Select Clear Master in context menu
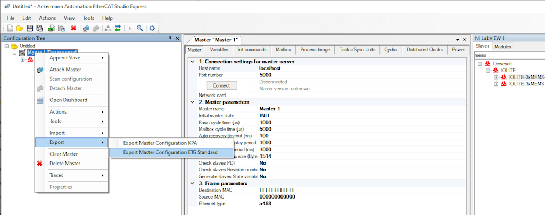 tap(72, 154)
